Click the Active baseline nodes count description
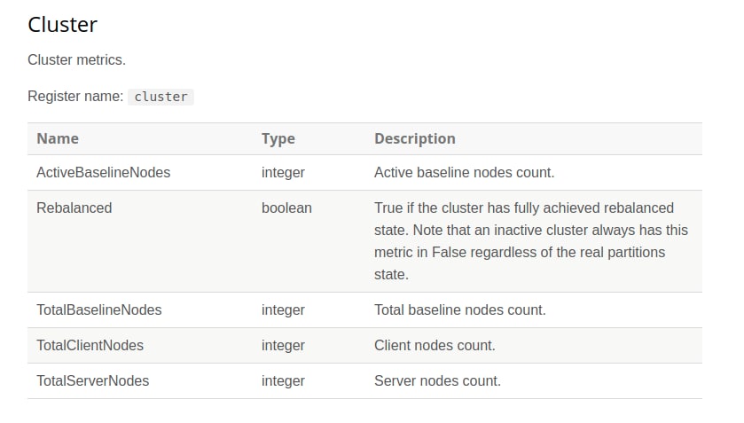 (x=464, y=172)
